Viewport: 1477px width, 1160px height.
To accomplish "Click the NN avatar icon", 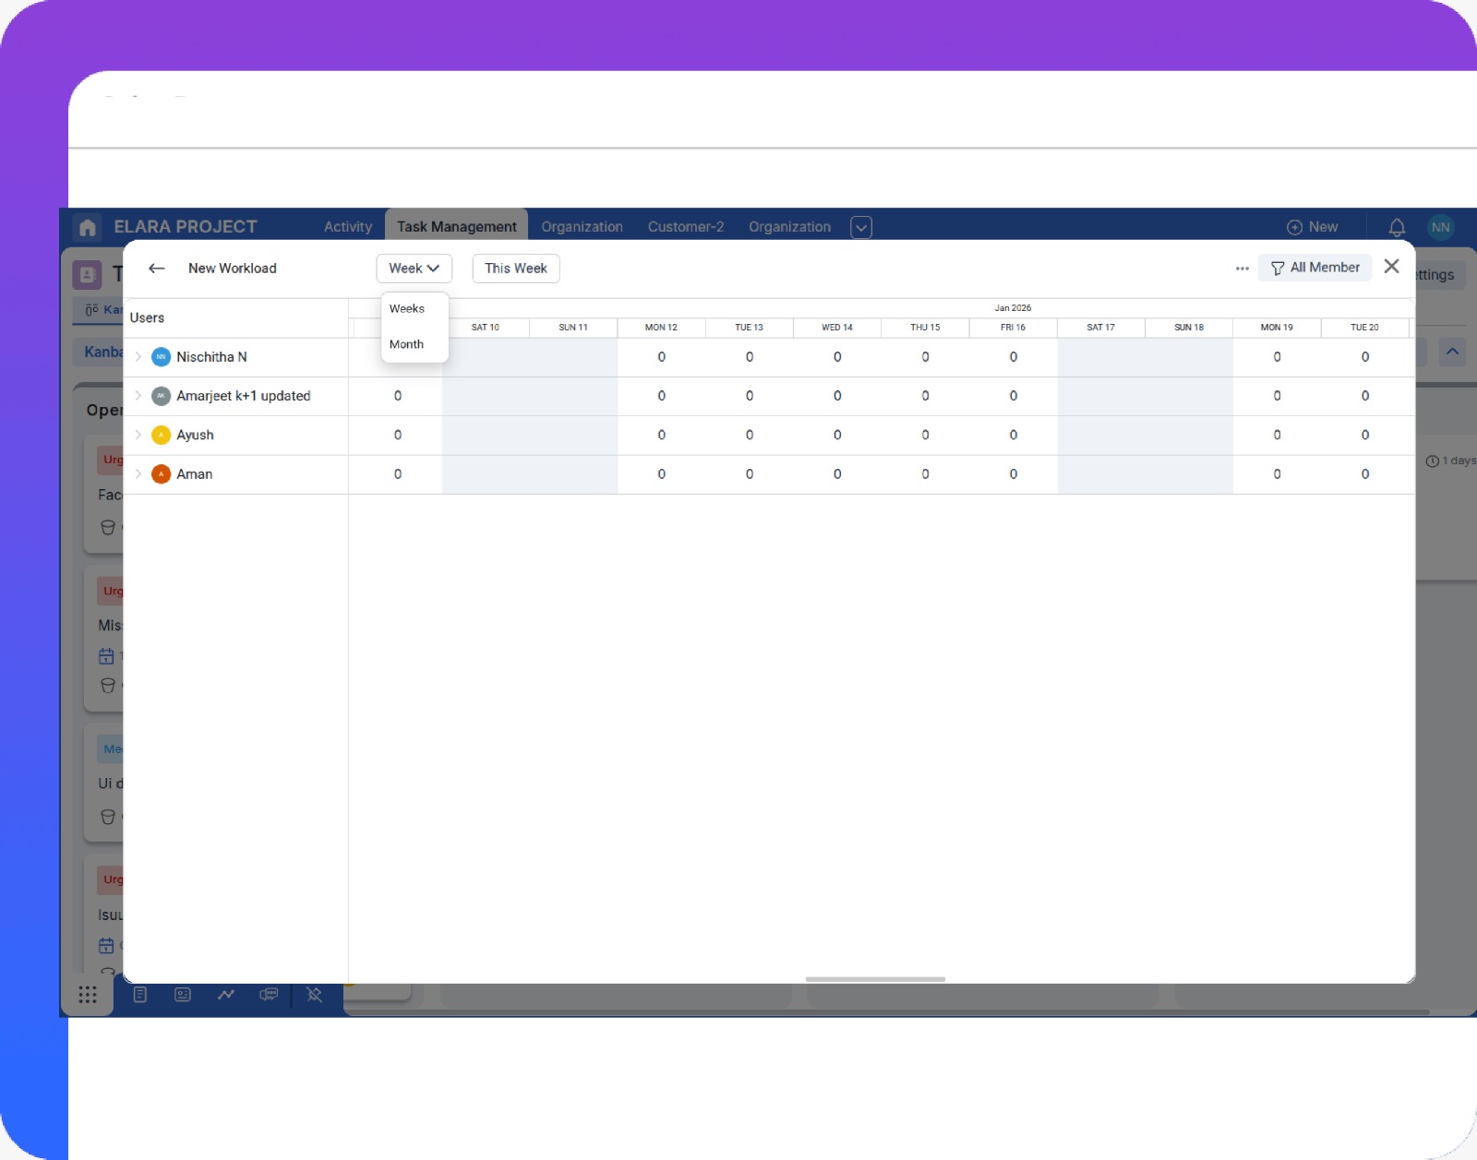I will (1440, 226).
